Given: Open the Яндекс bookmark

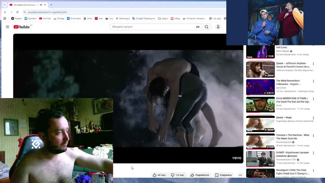Looking at the screenshot, I should (17, 18).
